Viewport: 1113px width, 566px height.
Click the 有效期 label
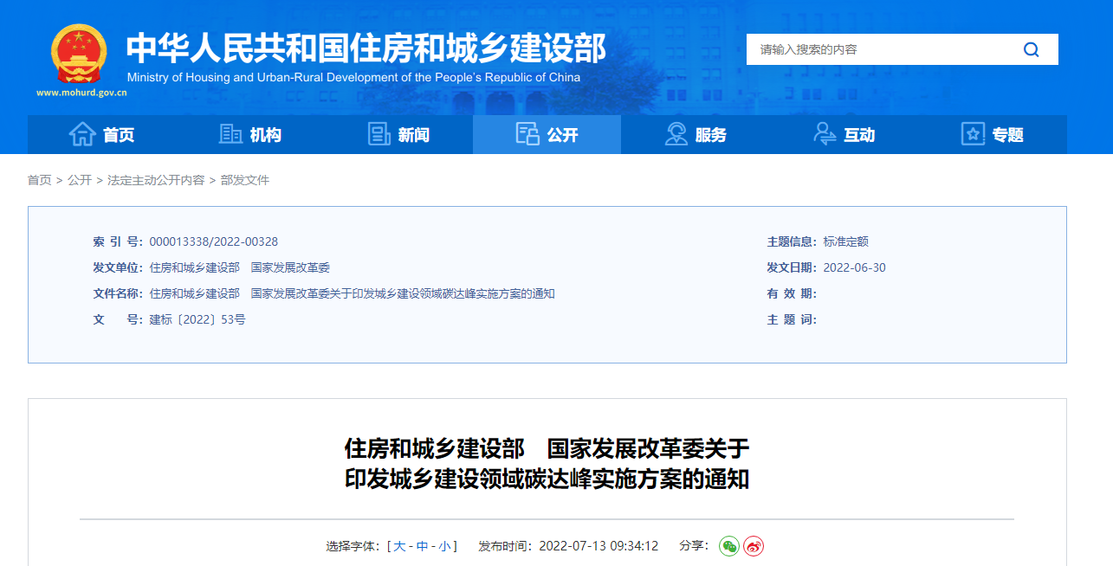(792, 293)
